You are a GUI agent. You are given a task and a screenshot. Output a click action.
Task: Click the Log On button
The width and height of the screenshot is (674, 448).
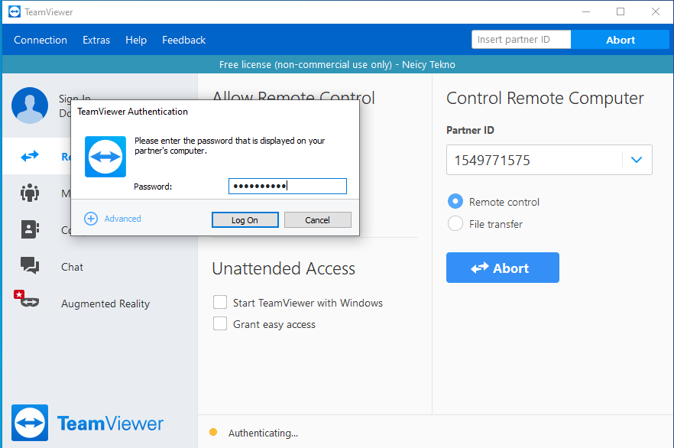245,220
